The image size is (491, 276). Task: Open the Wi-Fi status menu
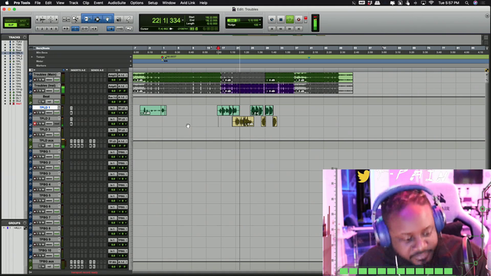pyautogui.click(x=431, y=3)
